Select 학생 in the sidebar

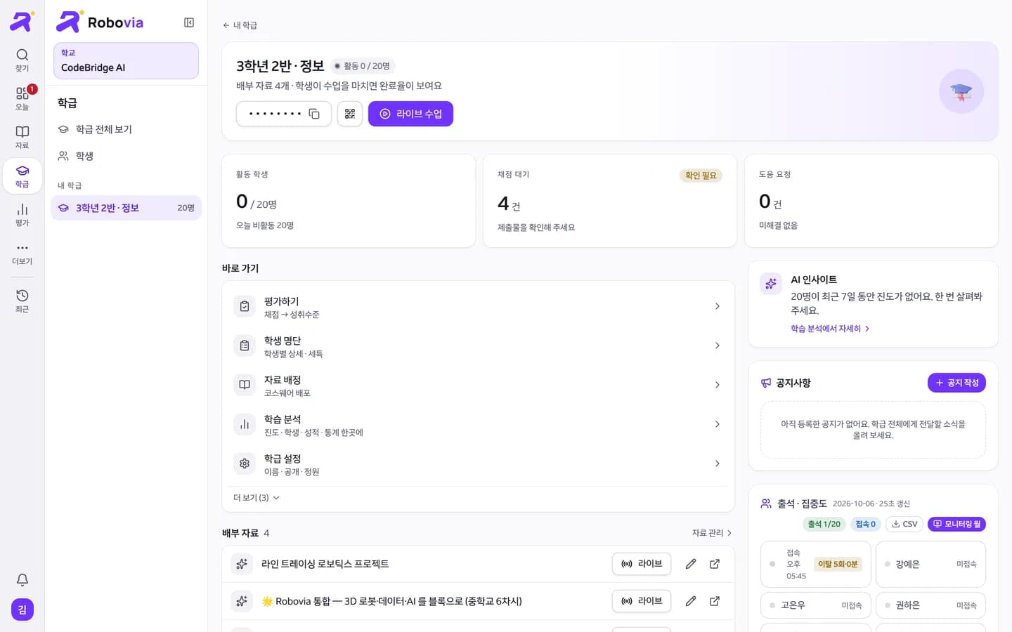tap(126, 156)
